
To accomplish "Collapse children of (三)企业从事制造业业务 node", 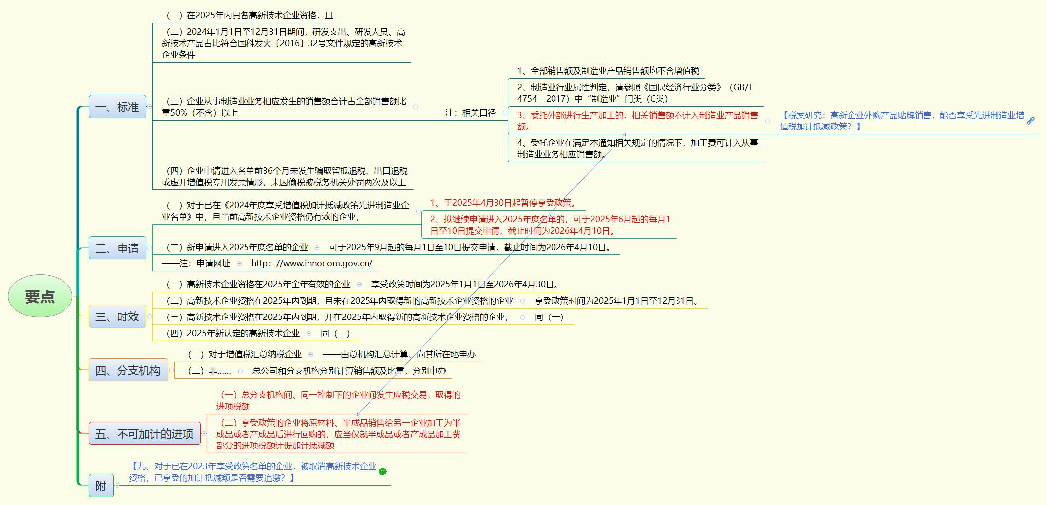I will [415, 107].
